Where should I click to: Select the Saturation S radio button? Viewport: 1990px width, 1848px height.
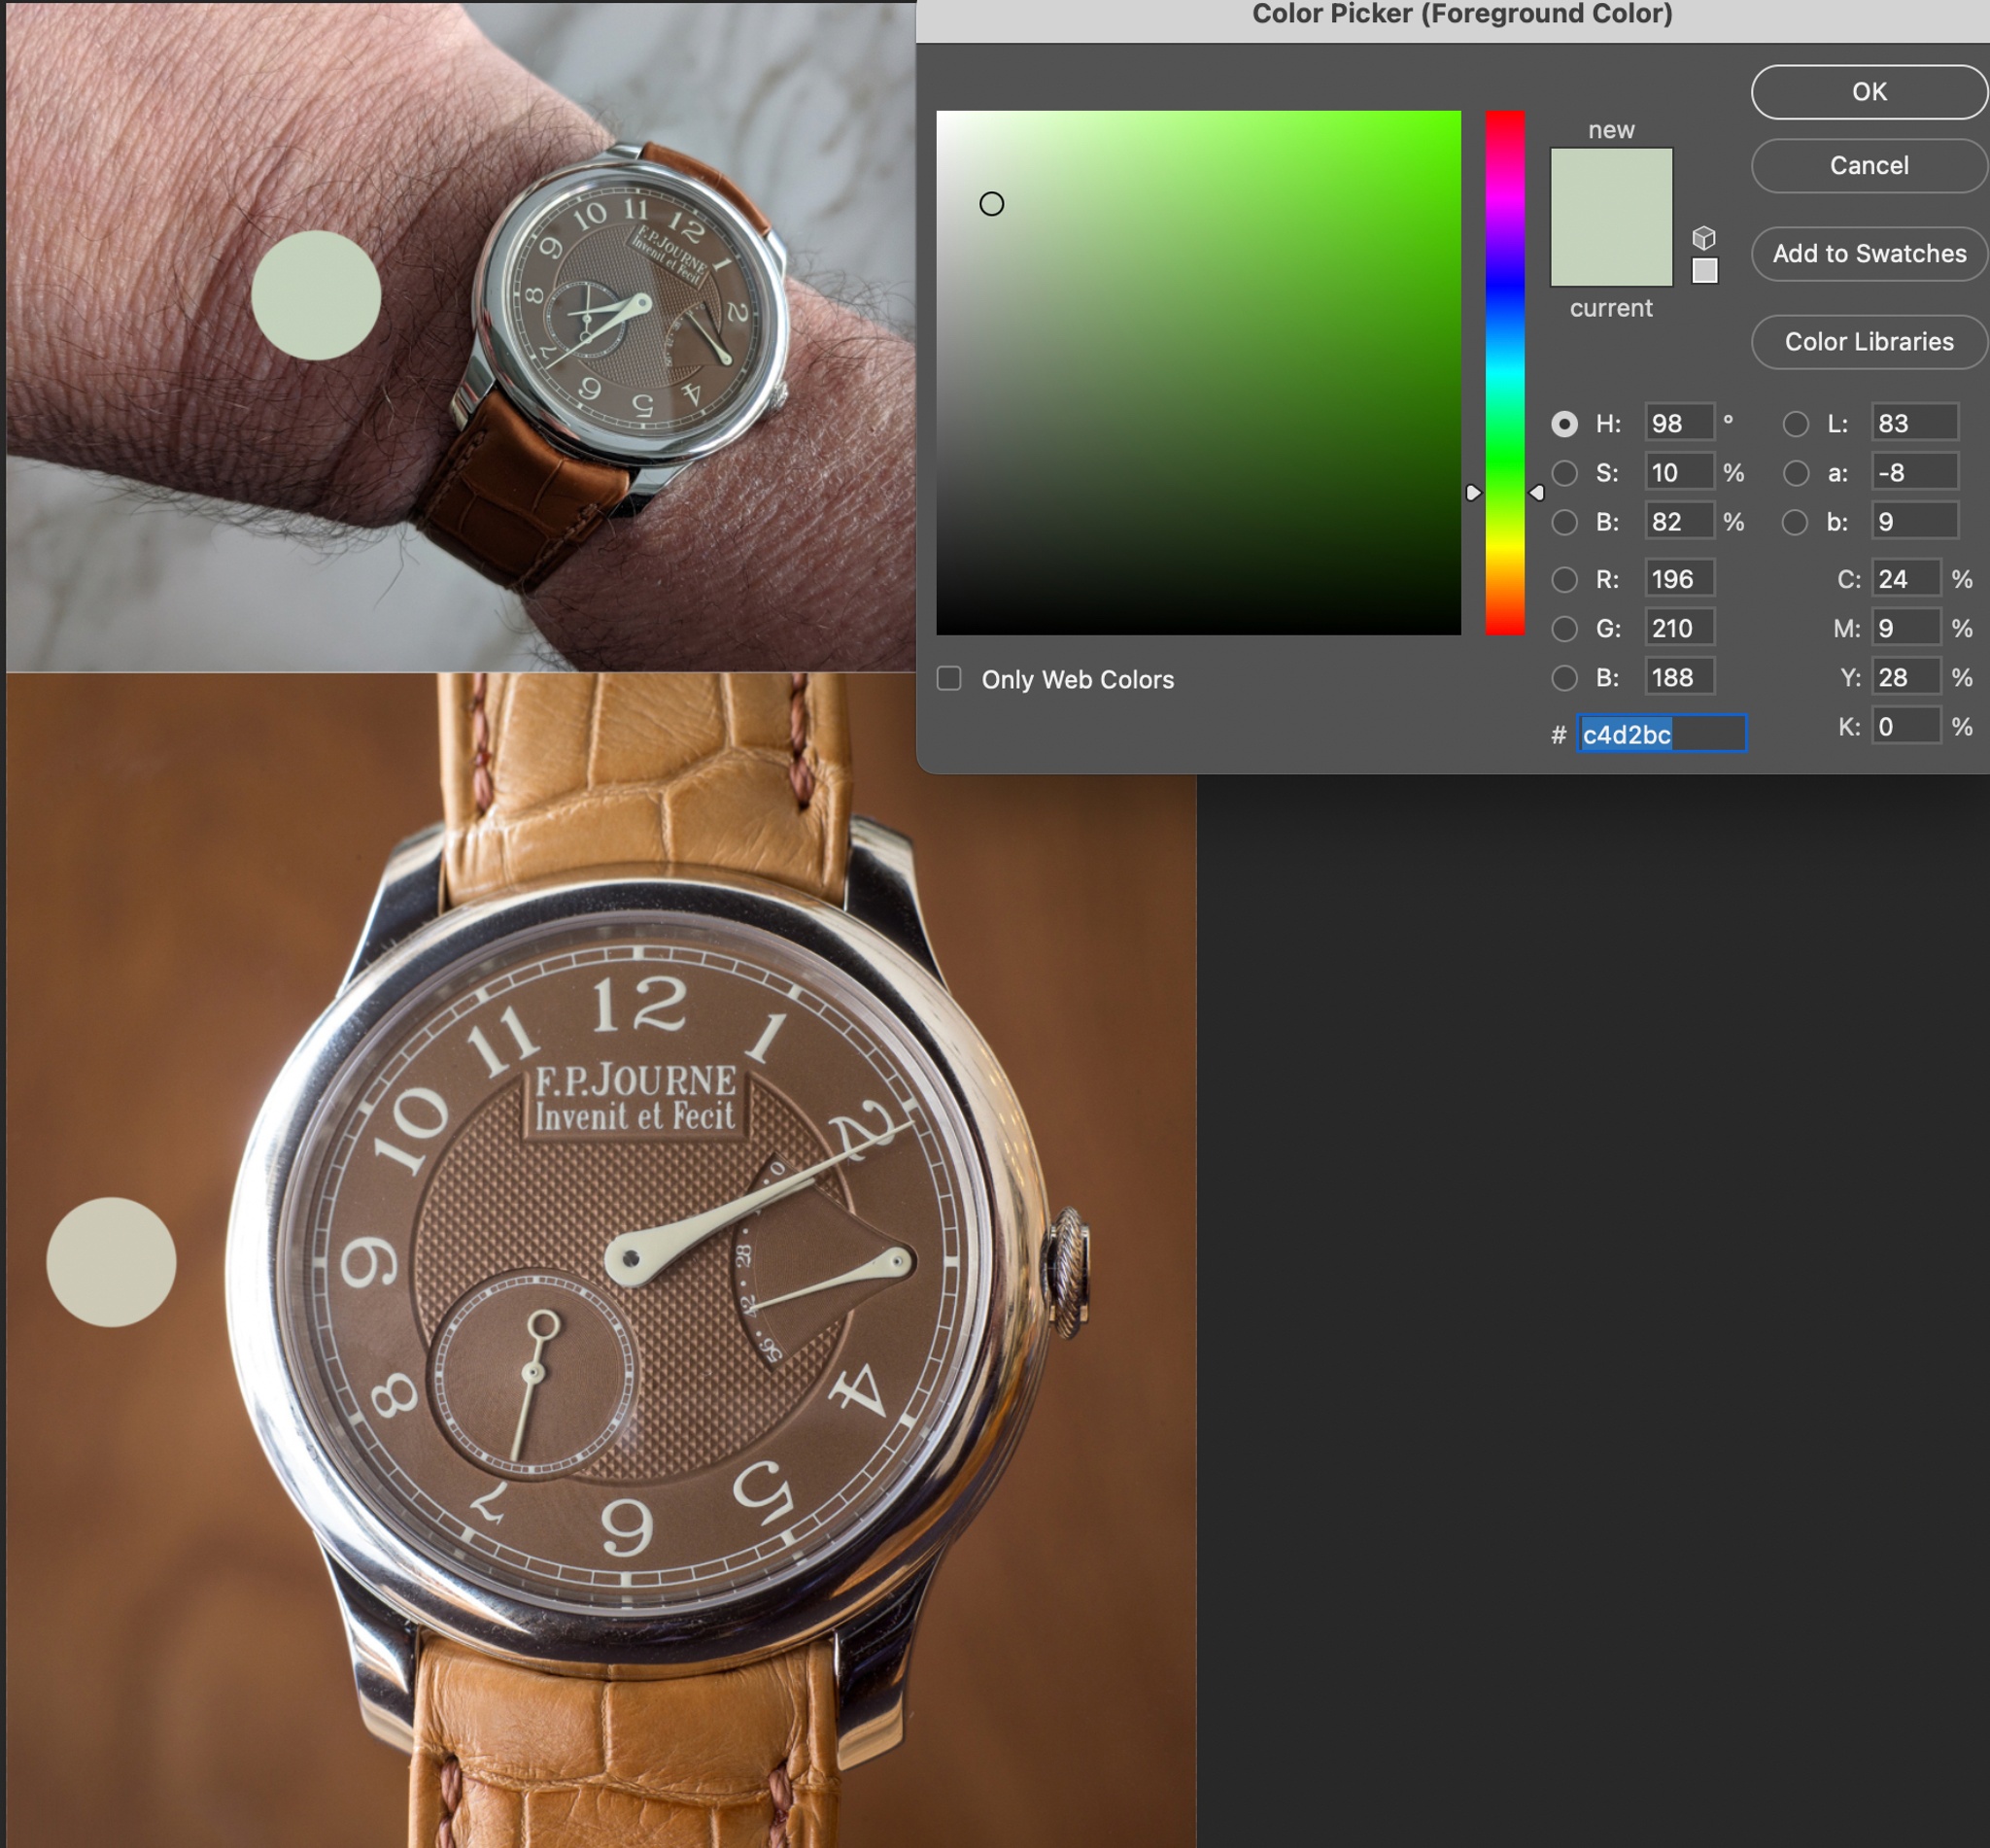[1564, 473]
